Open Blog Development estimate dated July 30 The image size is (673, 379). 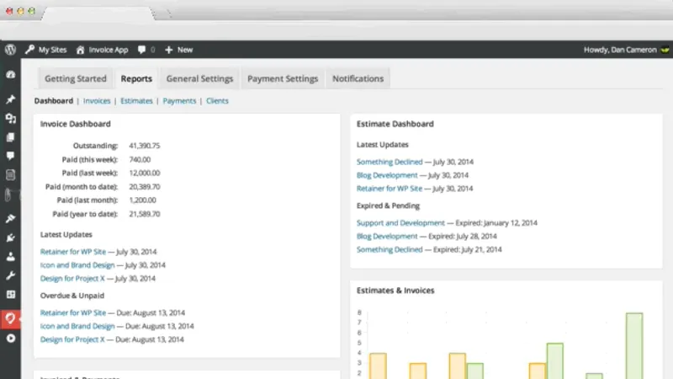[x=387, y=175]
